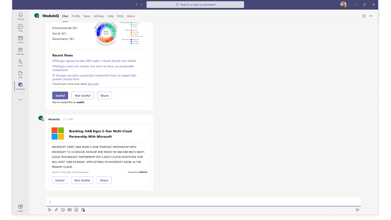
Task: Click the user profile avatar
Action: pyautogui.click(x=343, y=5)
